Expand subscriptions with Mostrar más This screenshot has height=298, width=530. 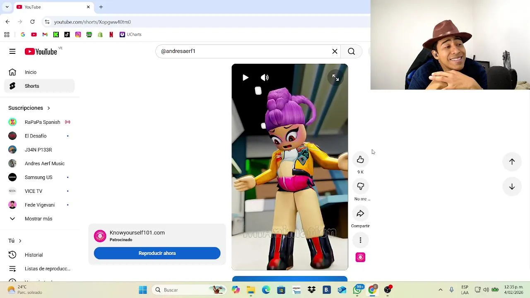click(x=40, y=219)
